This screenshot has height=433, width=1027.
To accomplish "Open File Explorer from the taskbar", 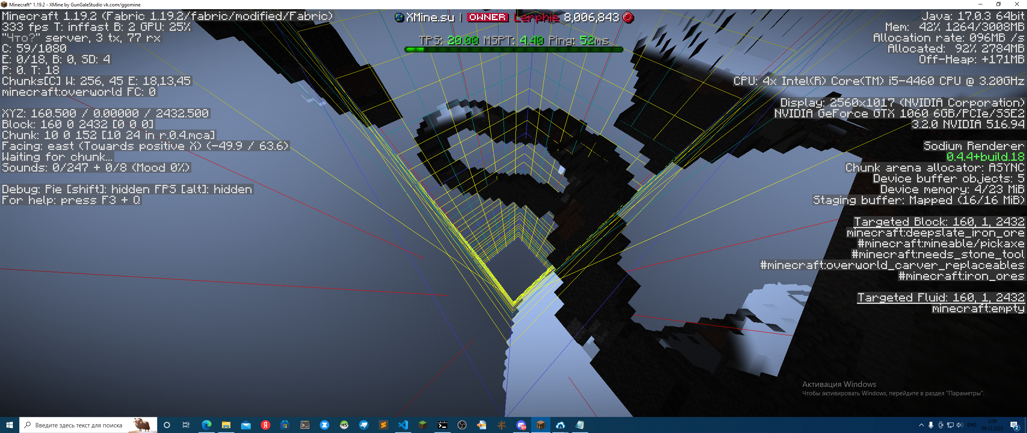I will (x=226, y=425).
